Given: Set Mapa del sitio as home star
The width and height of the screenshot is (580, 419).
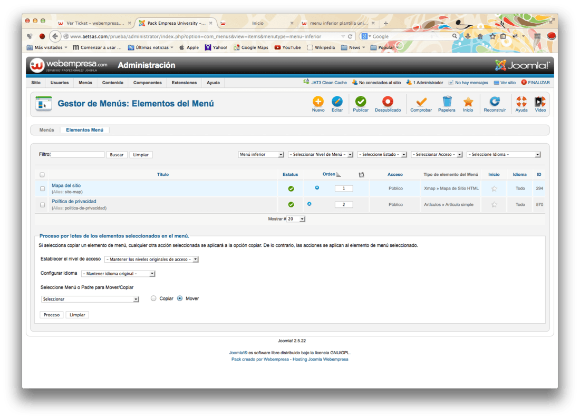Looking at the screenshot, I should 494,188.
